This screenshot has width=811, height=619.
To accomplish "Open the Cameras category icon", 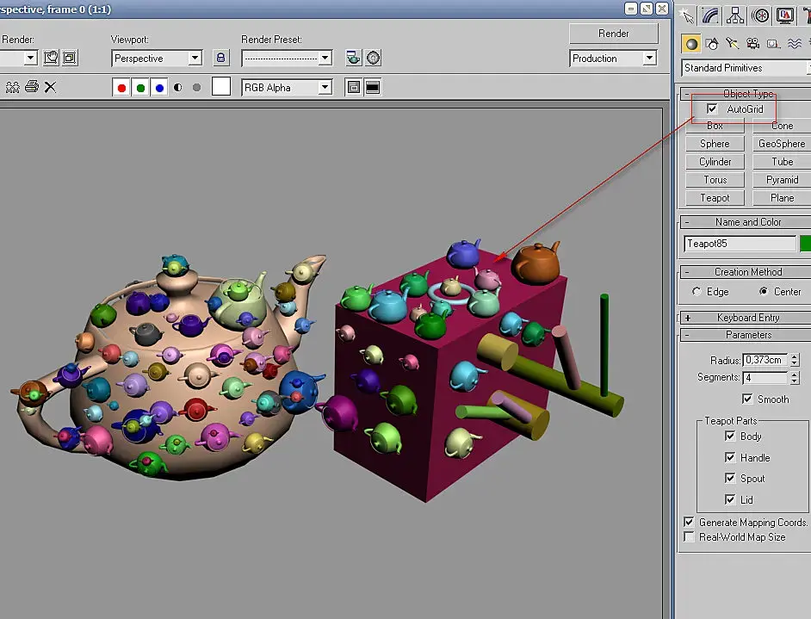I will (752, 43).
